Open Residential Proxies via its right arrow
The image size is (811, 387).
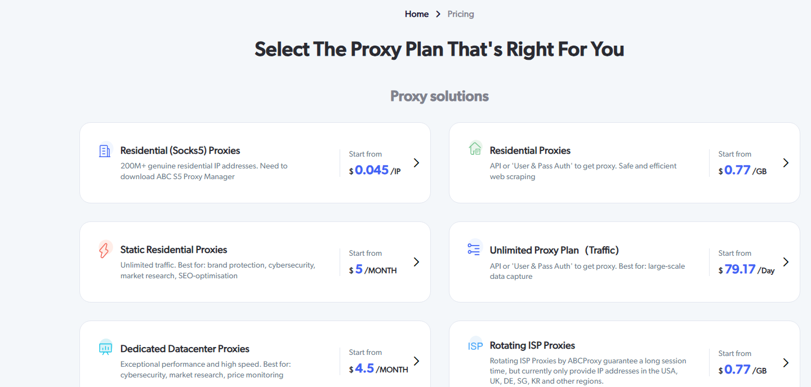tap(786, 163)
